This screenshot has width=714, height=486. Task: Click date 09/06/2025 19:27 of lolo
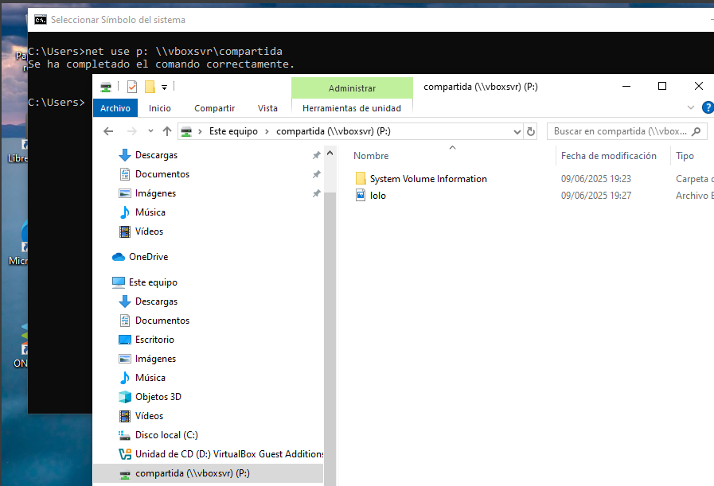coord(596,196)
